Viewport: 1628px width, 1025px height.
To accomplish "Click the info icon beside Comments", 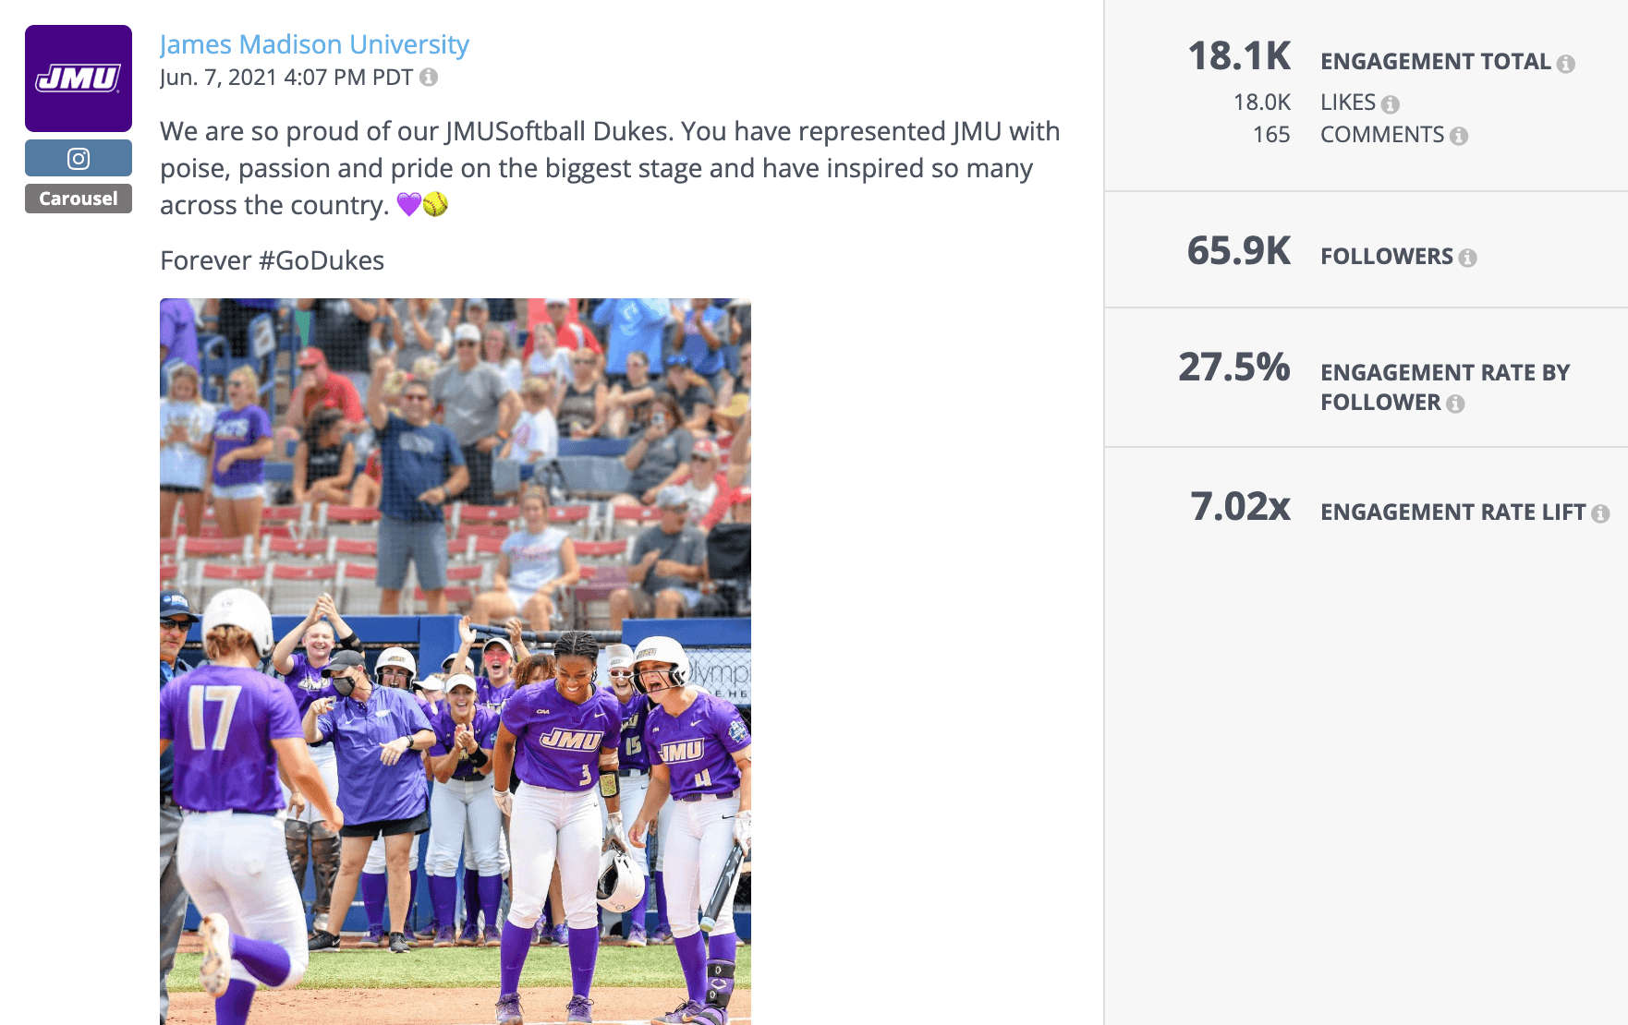I will pyautogui.click(x=1460, y=135).
